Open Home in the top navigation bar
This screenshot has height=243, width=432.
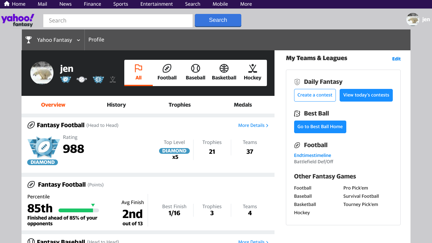(15, 4)
